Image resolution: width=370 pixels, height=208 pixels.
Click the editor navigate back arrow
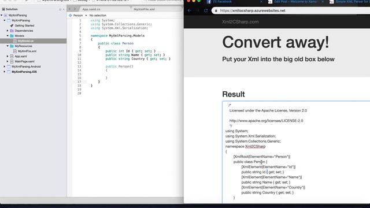[69, 9]
